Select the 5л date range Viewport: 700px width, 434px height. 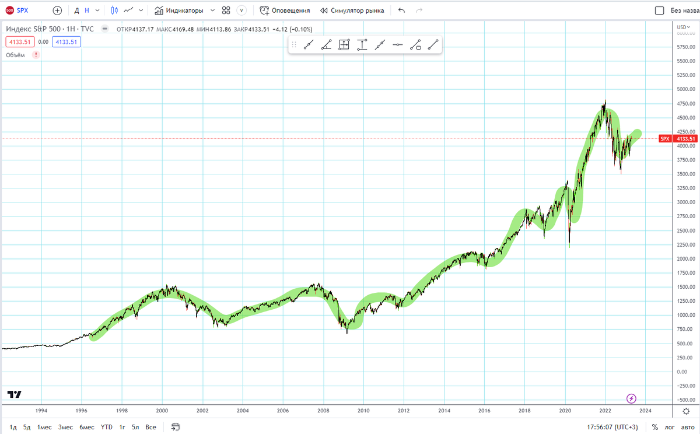click(135, 427)
